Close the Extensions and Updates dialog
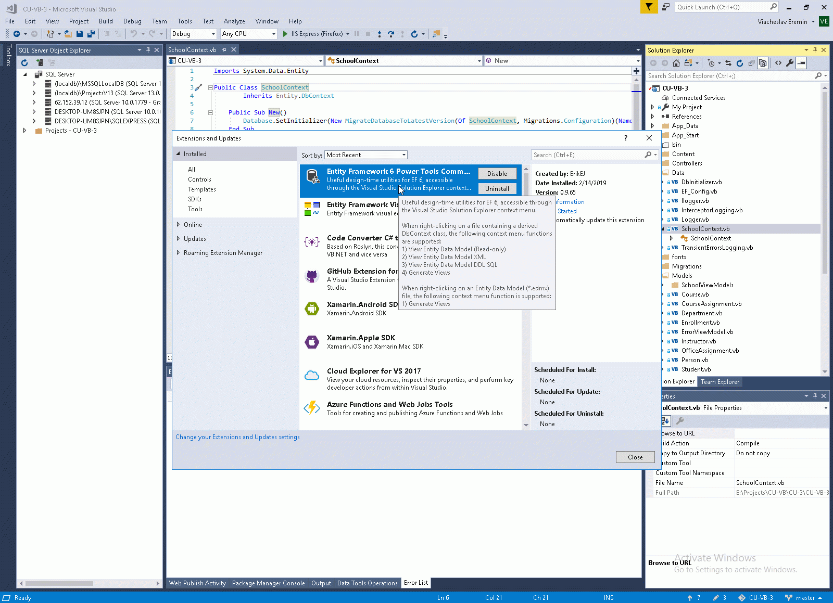Image resolution: width=833 pixels, height=603 pixels. [635, 457]
